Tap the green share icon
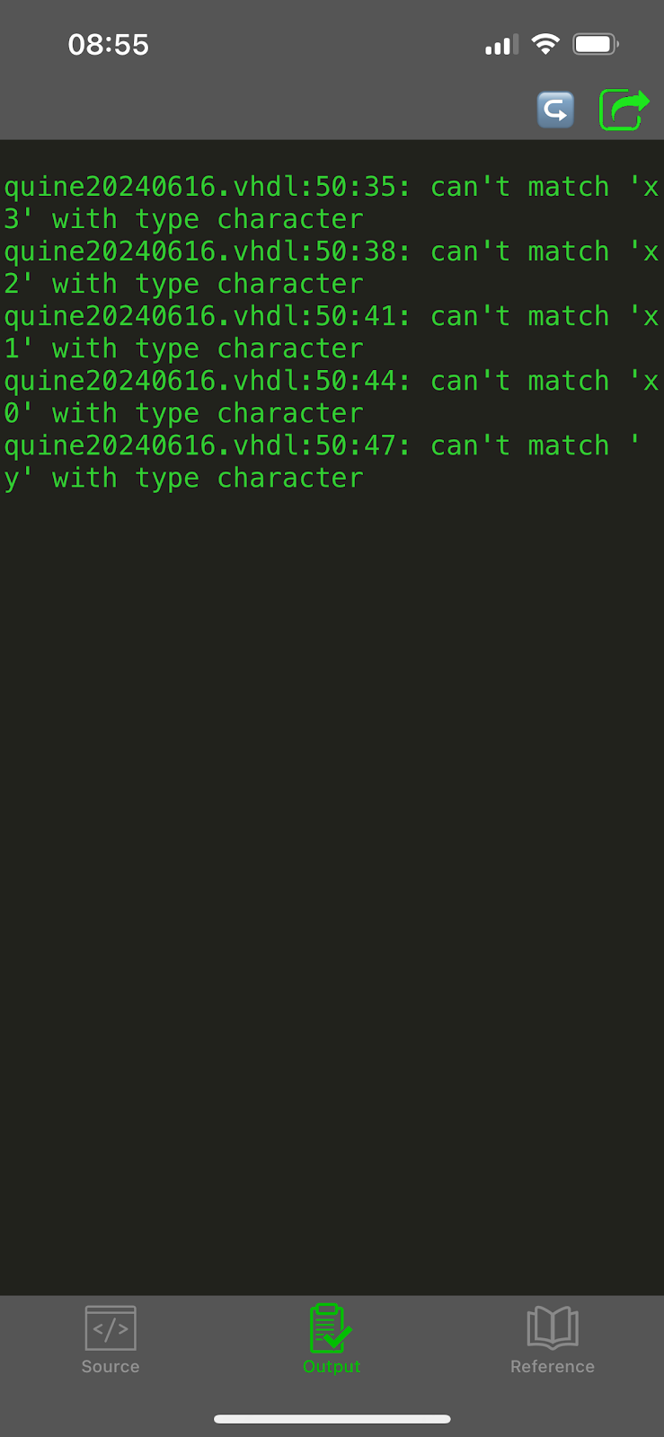664x1437 pixels. [624, 110]
